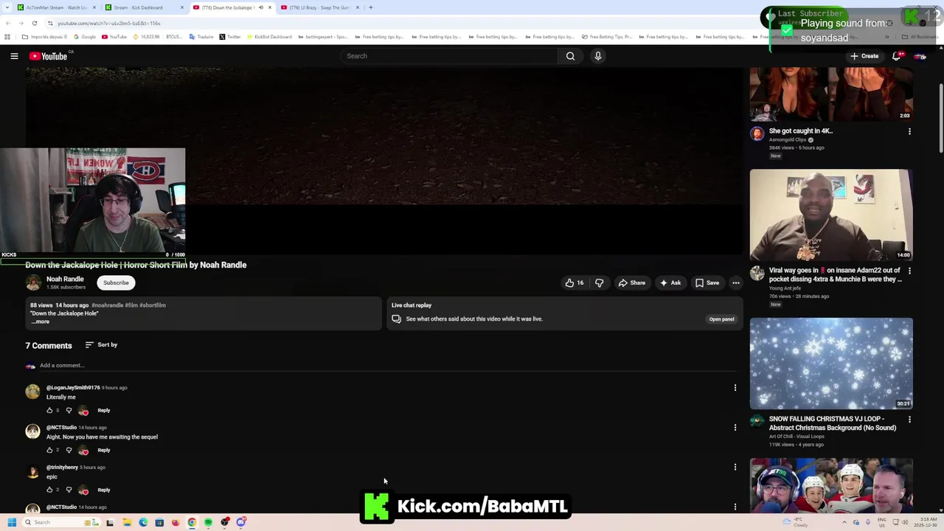This screenshot has width=944, height=531.
Task: Open the Importés depuis IE bookmarks folder
Action: 44,37
